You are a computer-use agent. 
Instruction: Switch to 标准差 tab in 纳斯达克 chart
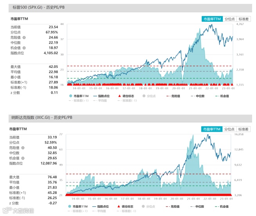pos(243,129)
